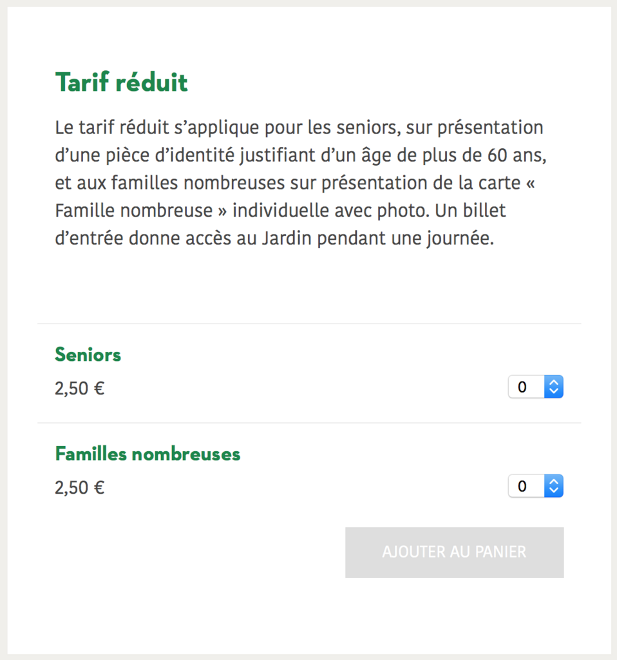Viewport: 617px width, 660px height.
Task: Click the 2,50 € price under Familles nombreuses
Action: tap(79, 487)
